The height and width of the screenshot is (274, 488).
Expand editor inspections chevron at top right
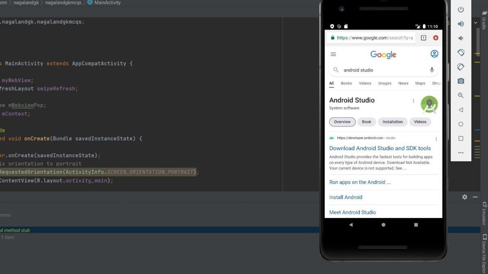[475, 23]
